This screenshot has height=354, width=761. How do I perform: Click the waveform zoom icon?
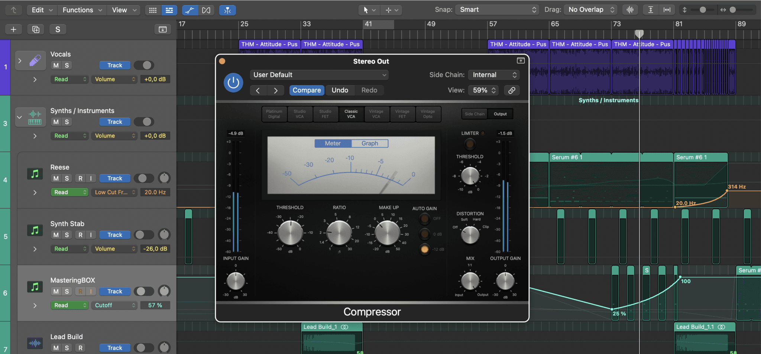coord(630,10)
